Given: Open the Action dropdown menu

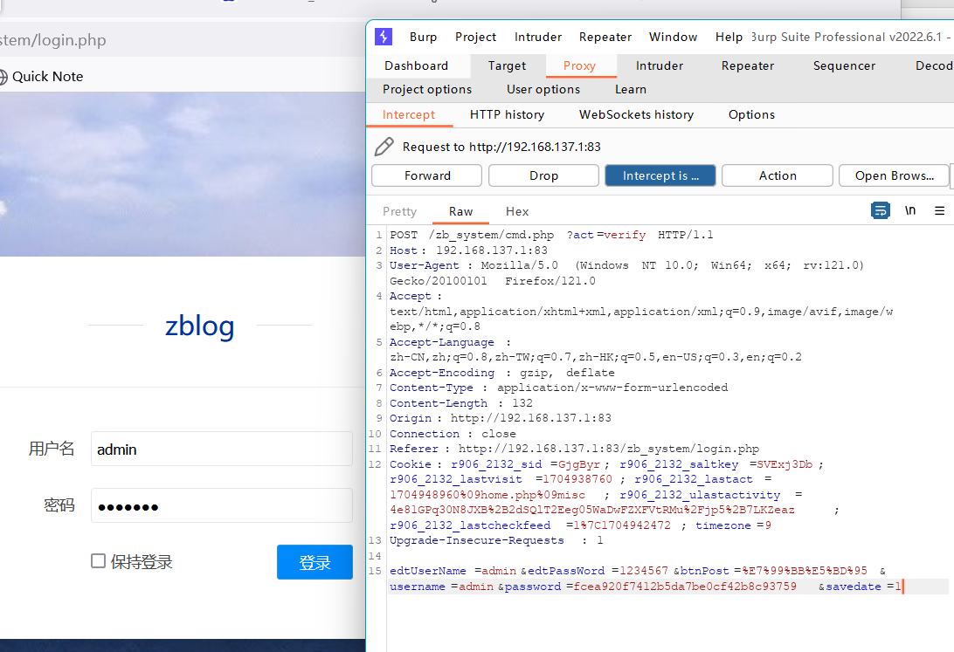Looking at the screenshot, I should point(777,175).
